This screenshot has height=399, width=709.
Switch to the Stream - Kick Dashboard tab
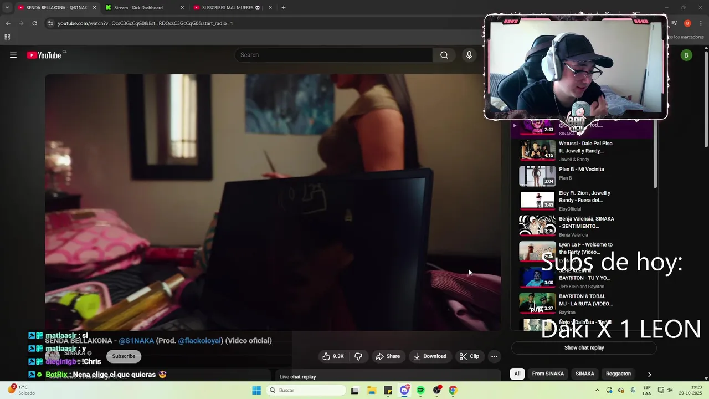point(143,8)
